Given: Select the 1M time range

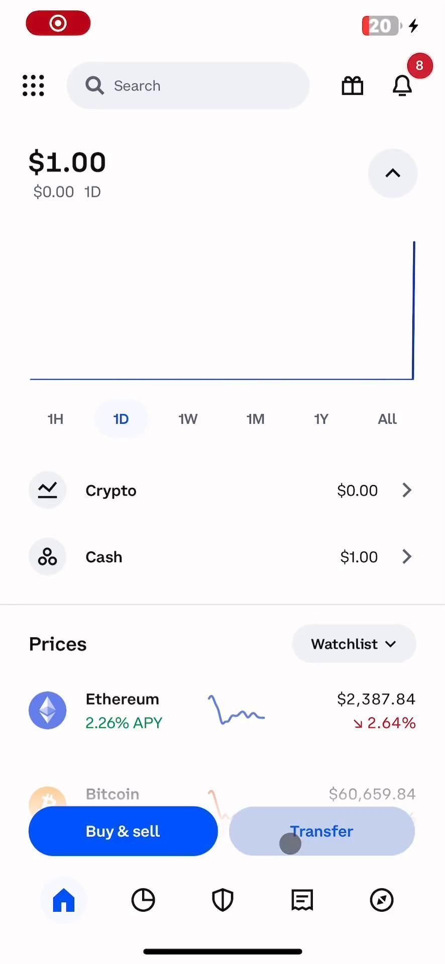Looking at the screenshot, I should [255, 419].
